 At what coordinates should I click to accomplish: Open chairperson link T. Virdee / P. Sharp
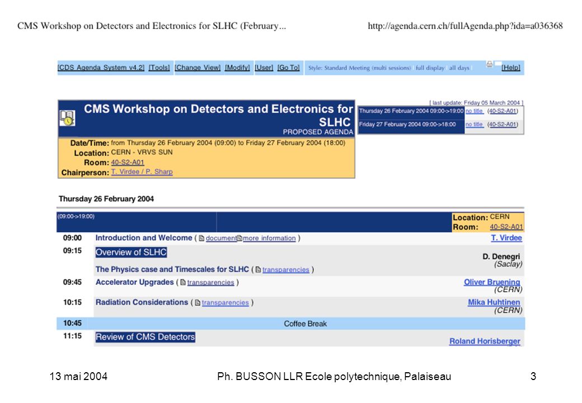(x=142, y=171)
